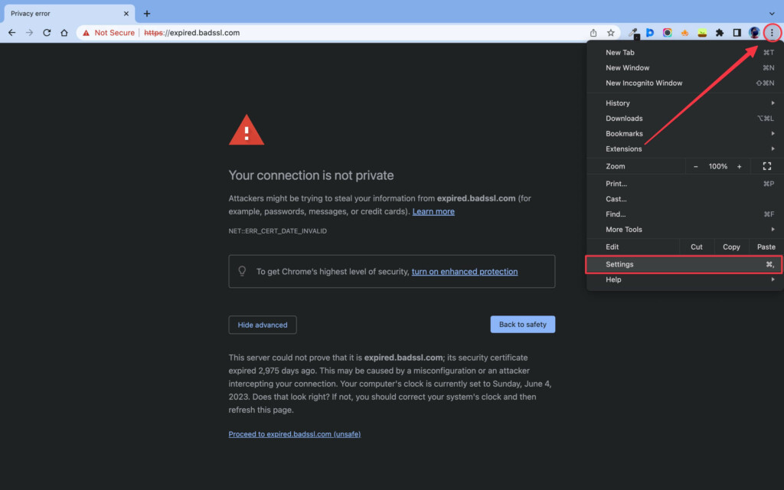The image size is (784, 490).
Task: Go to the home page icon
Action: click(x=64, y=33)
